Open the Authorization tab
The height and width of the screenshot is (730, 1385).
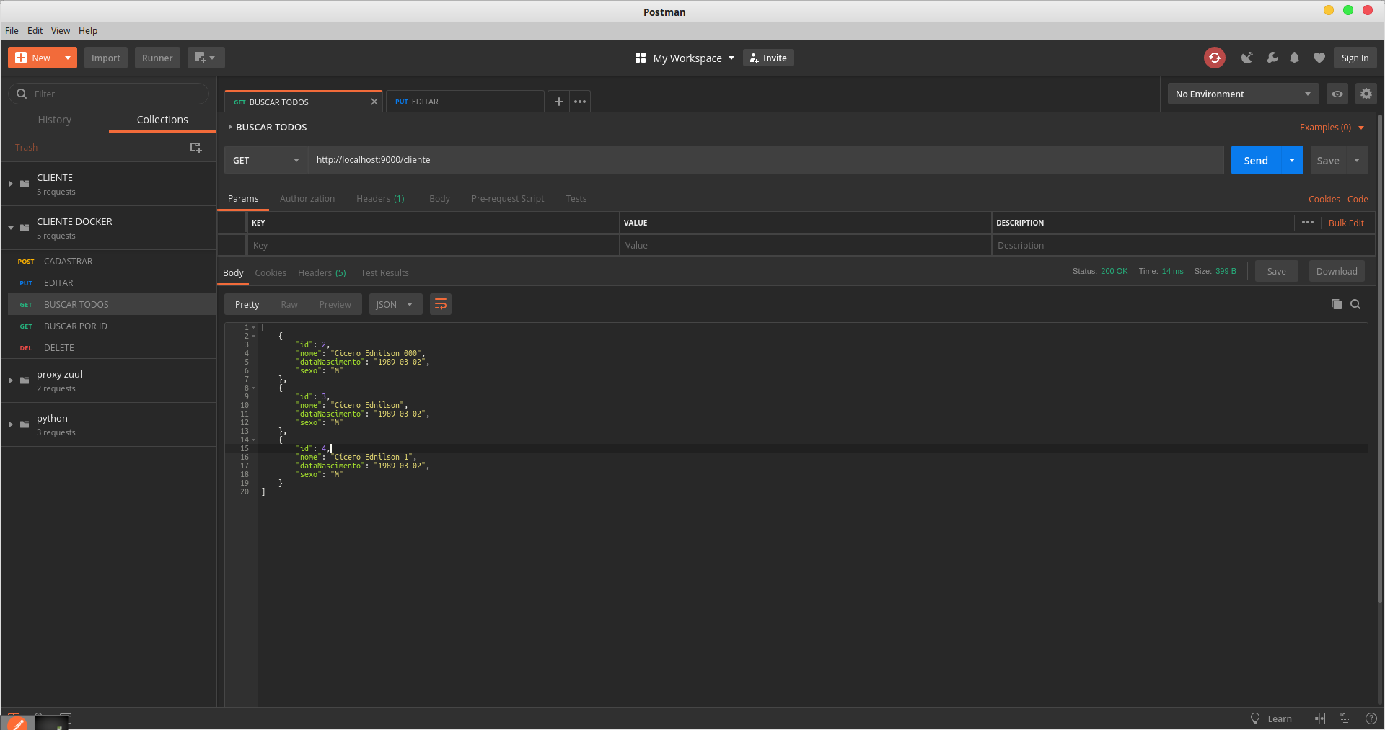point(307,198)
